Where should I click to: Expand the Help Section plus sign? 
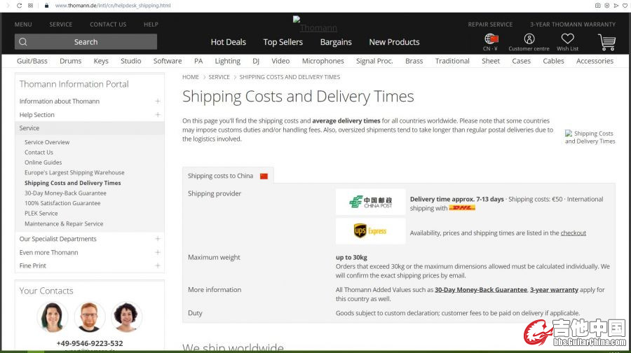click(x=158, y=115)
